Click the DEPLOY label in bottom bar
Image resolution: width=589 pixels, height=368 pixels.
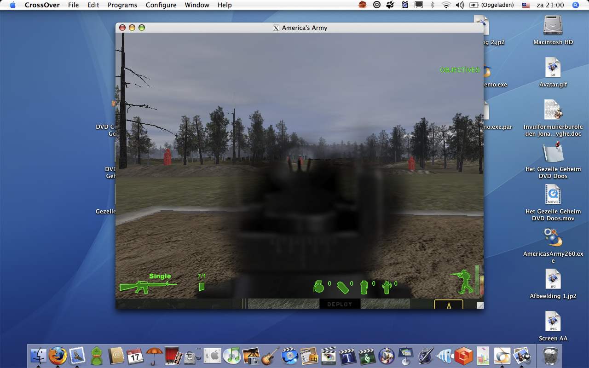click(340, 304)
